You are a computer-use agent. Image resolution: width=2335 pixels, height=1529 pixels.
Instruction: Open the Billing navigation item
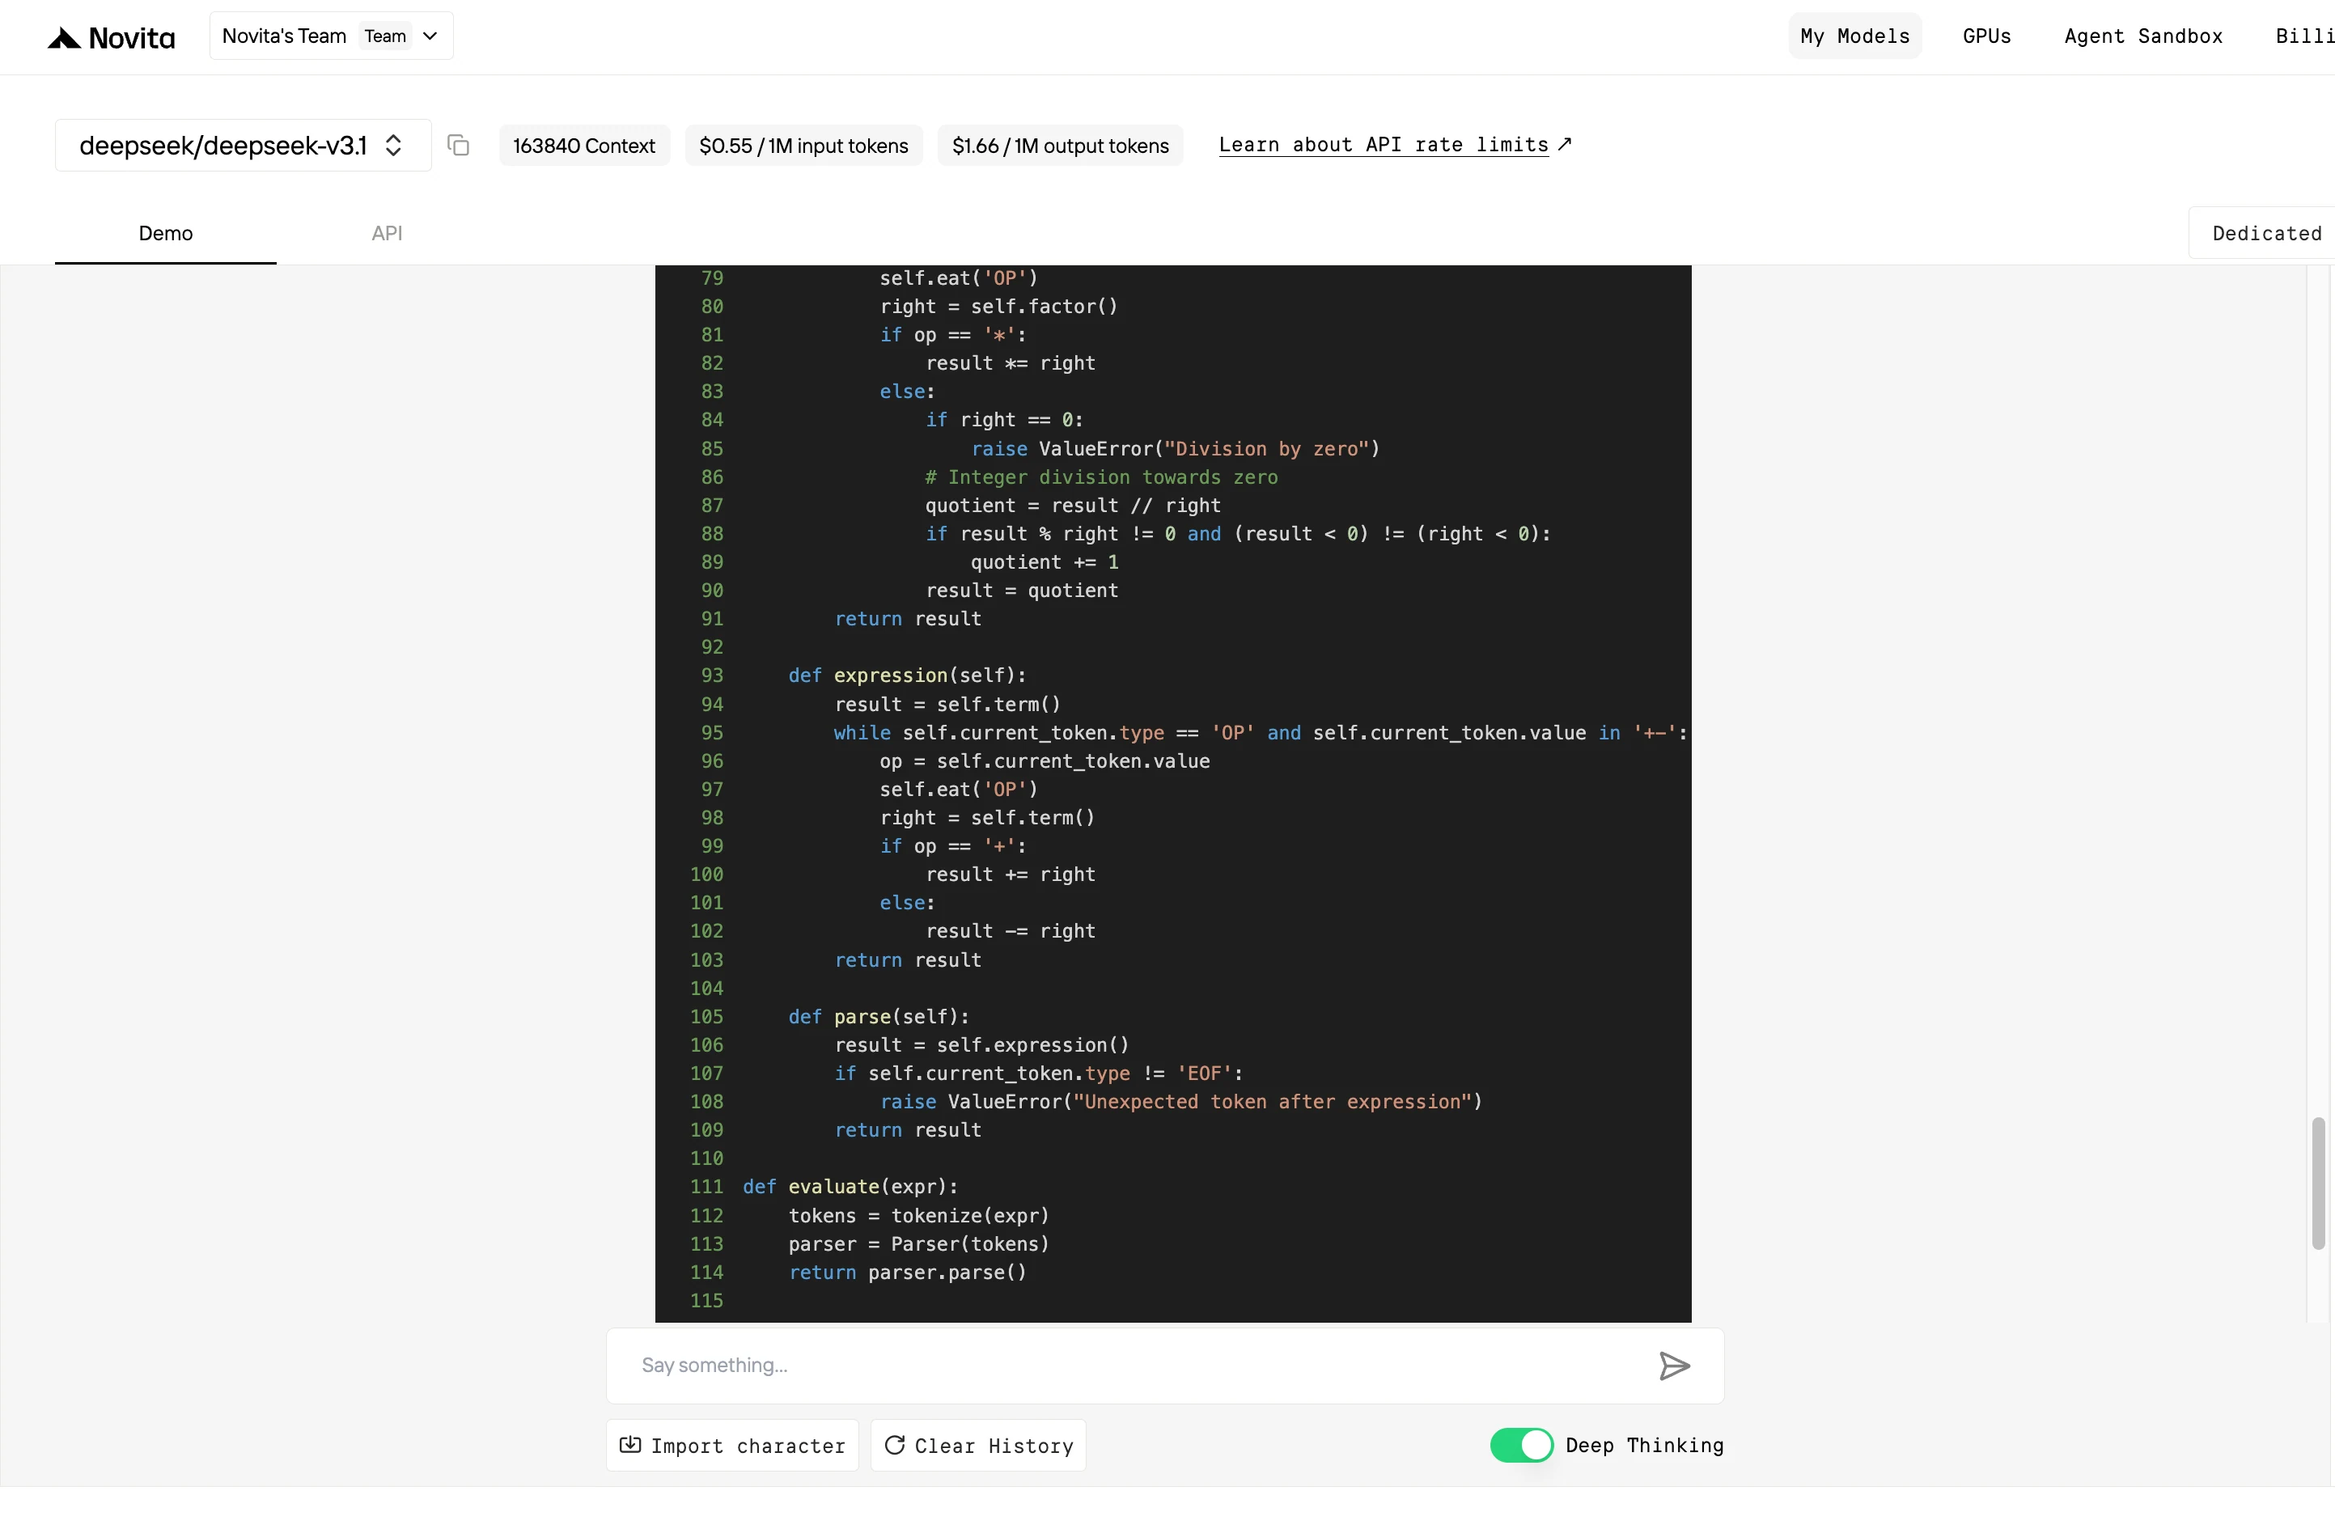pos(2304,36)
